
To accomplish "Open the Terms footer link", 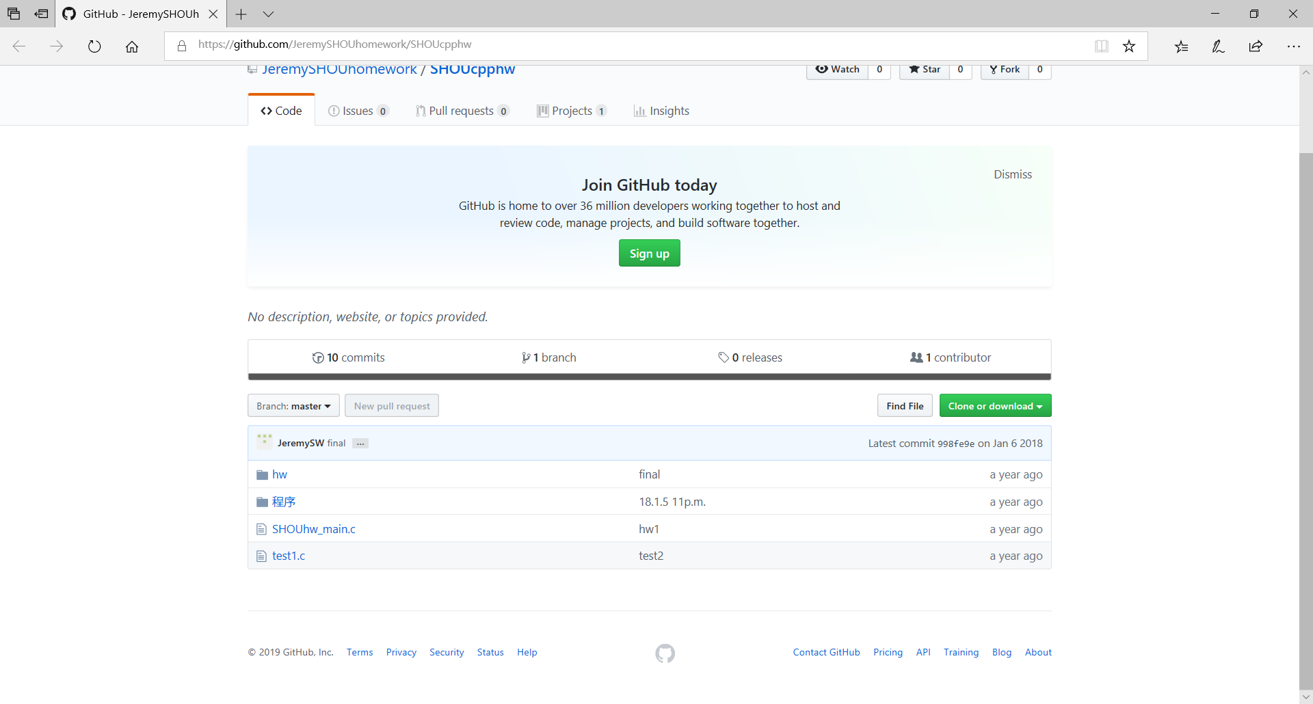I will tap(360, 652).
